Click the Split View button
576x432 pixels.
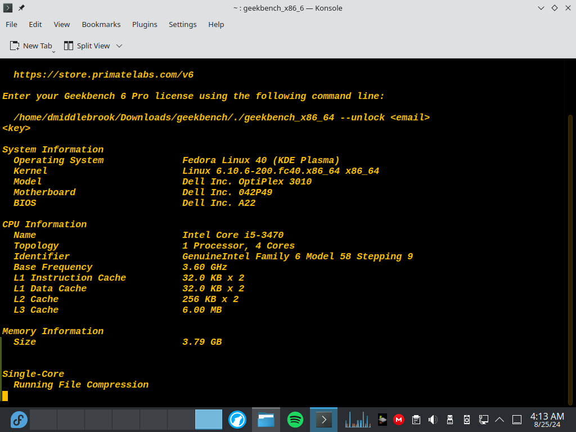point(87,46)
